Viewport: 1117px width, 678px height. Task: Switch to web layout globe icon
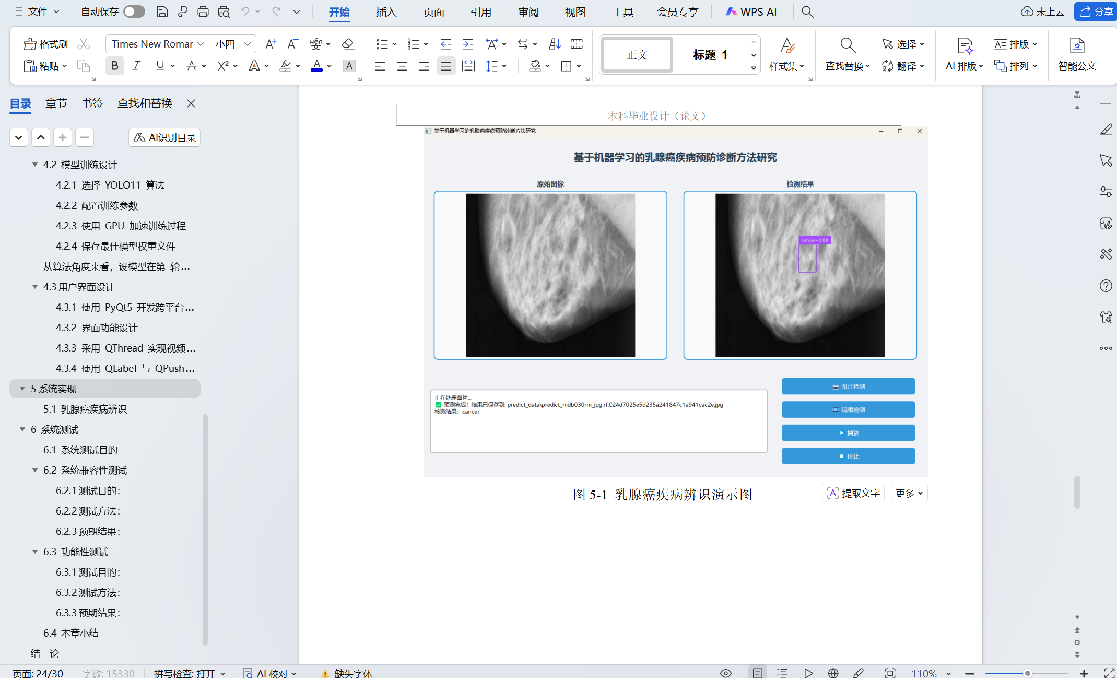(x=833, y=673)
